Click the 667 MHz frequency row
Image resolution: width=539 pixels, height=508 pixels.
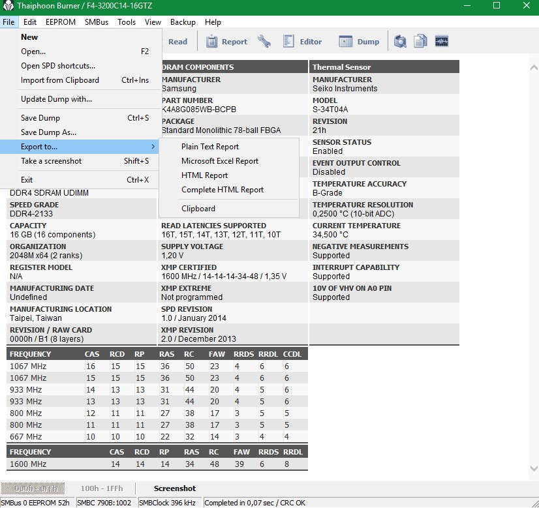157,437
